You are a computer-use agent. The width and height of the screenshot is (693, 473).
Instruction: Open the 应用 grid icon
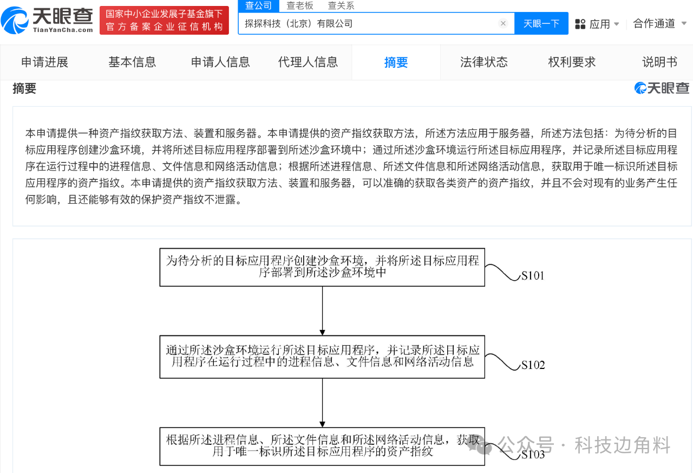pyautogui.click(x=580, y=24)
